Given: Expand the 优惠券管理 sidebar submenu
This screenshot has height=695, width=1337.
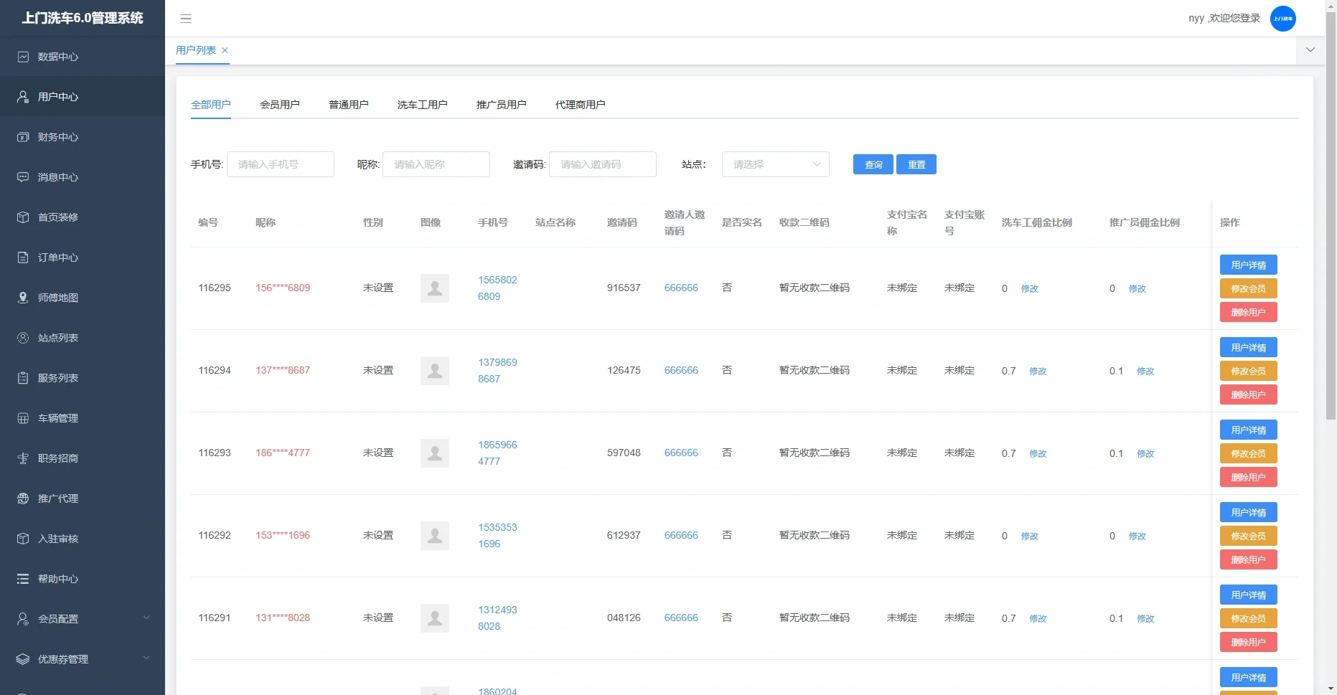Looking at the screenshot, I should 146,658.
